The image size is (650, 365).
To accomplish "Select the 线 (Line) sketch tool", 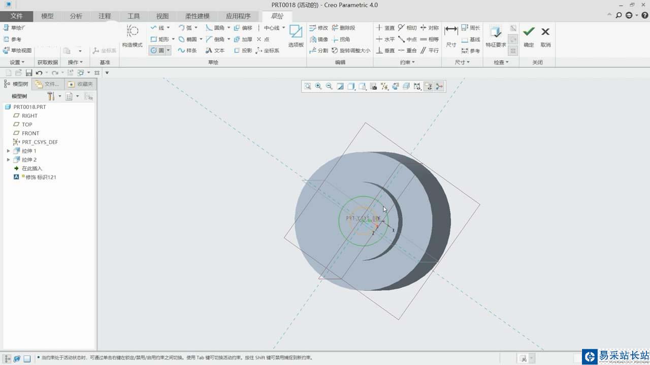I will coord(158,28).
